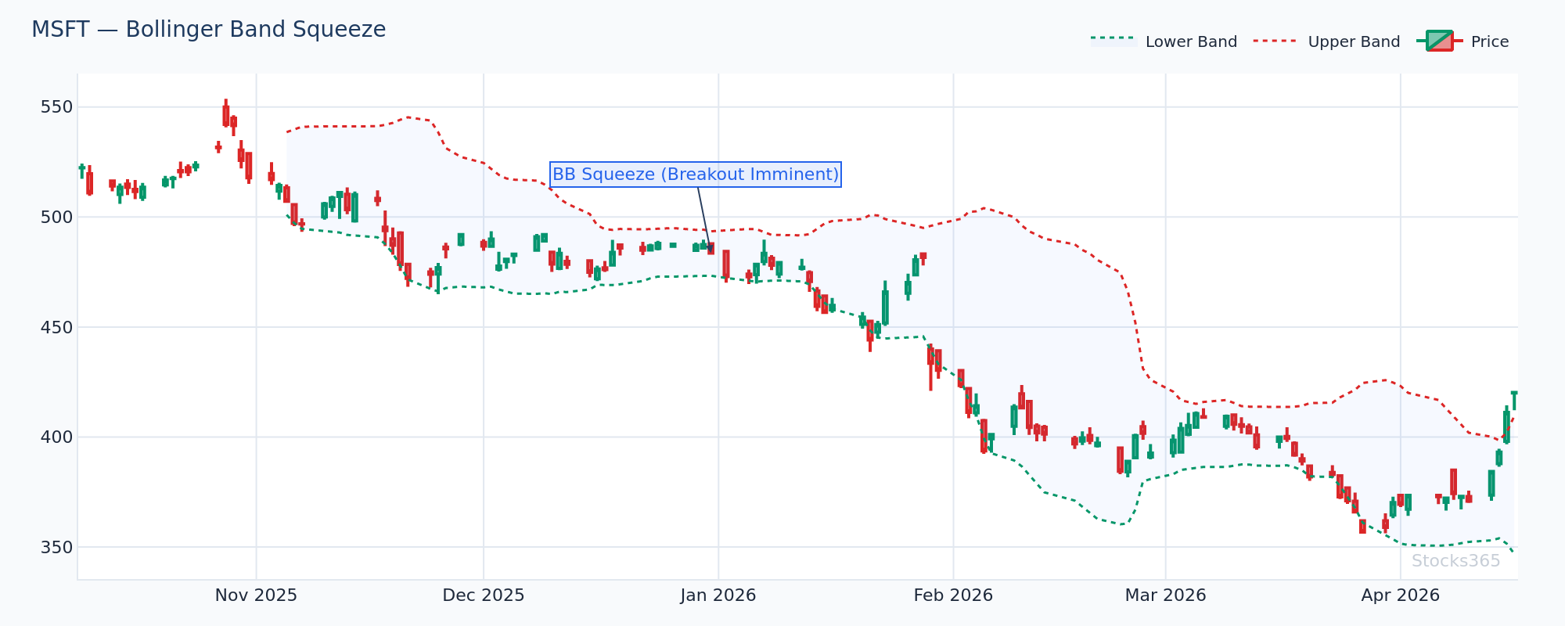
Task: Click the chart title MSFT — Bollinger Band Squeeze
Action: click(208, 30)
